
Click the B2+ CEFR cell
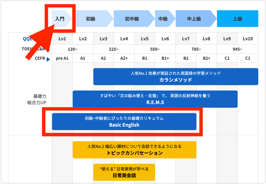pos(207,58)
